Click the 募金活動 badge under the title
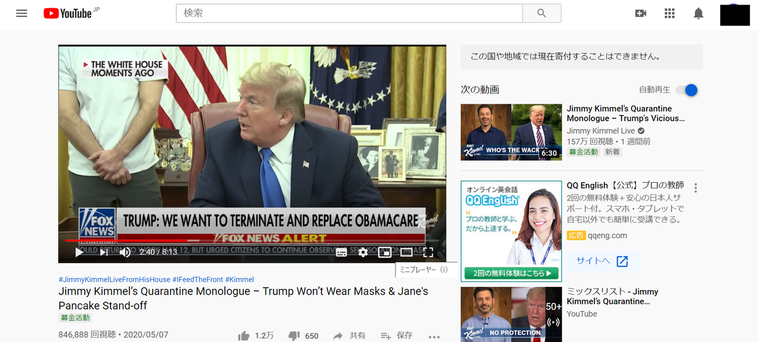Image resolution: width=758 pixels, height=342 pixels. pyautogui.click(x=75, y=318)
